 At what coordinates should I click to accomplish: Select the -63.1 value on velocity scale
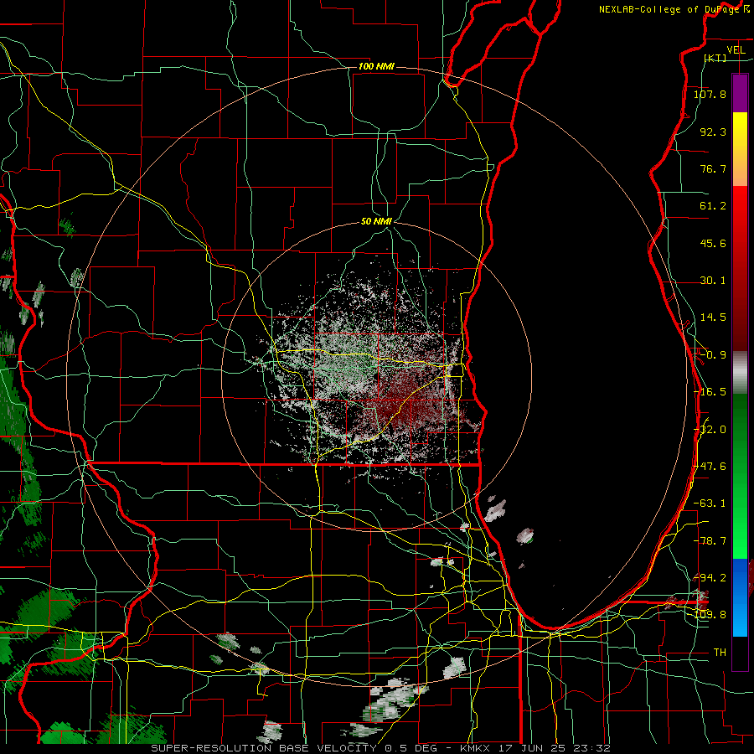pos(710,504)
